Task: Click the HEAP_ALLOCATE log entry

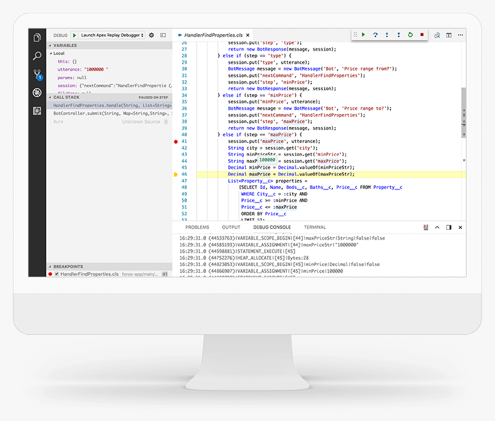Action: pyautogui.click(x=244, y=258)
